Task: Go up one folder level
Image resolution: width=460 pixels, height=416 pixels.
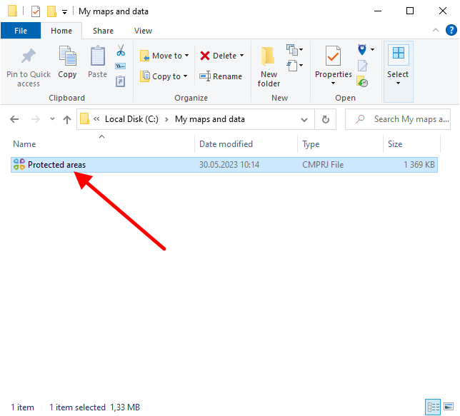Action: [67, 119]
